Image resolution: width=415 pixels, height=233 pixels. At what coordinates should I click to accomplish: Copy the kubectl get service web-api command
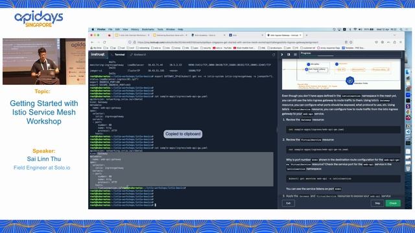pyautogui.click(x=343, y=179)
